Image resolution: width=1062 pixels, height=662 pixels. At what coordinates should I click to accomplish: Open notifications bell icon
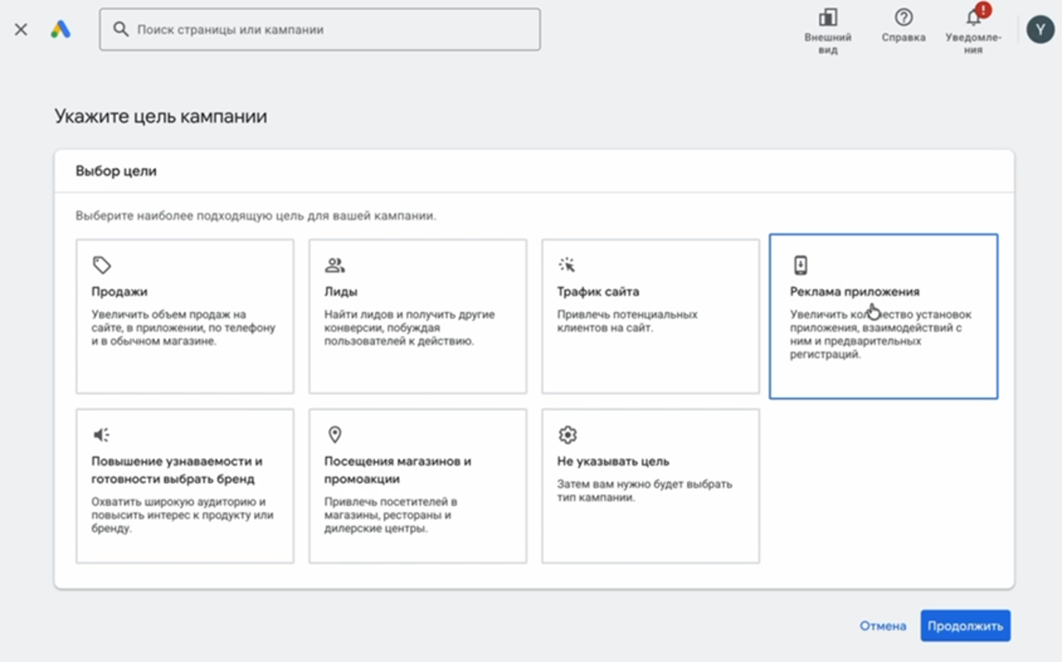[973, 19]
